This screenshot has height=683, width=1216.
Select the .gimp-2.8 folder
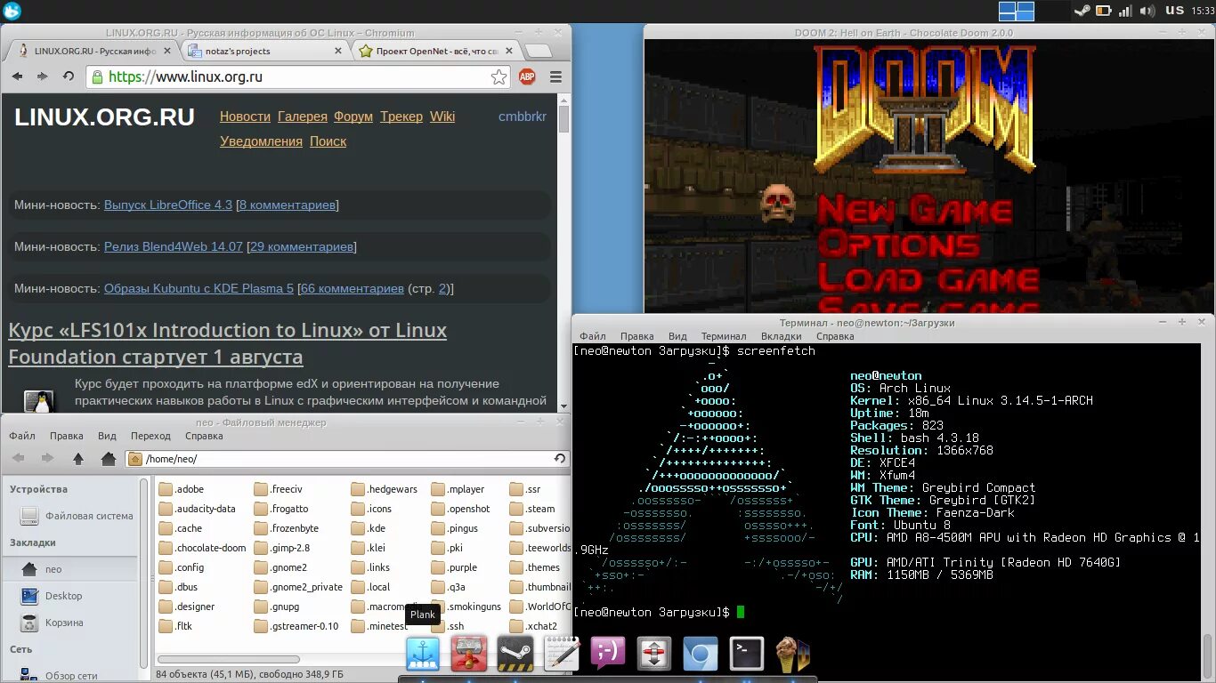281,548
